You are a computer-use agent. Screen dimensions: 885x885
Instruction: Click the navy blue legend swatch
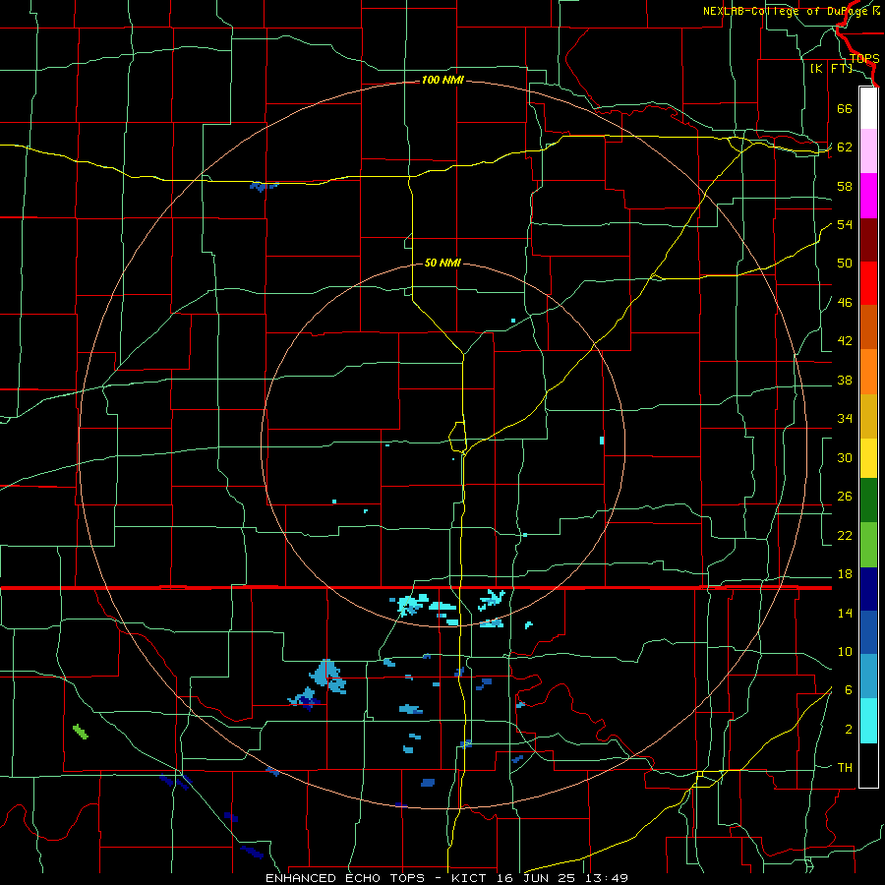(x=868, y=589)
